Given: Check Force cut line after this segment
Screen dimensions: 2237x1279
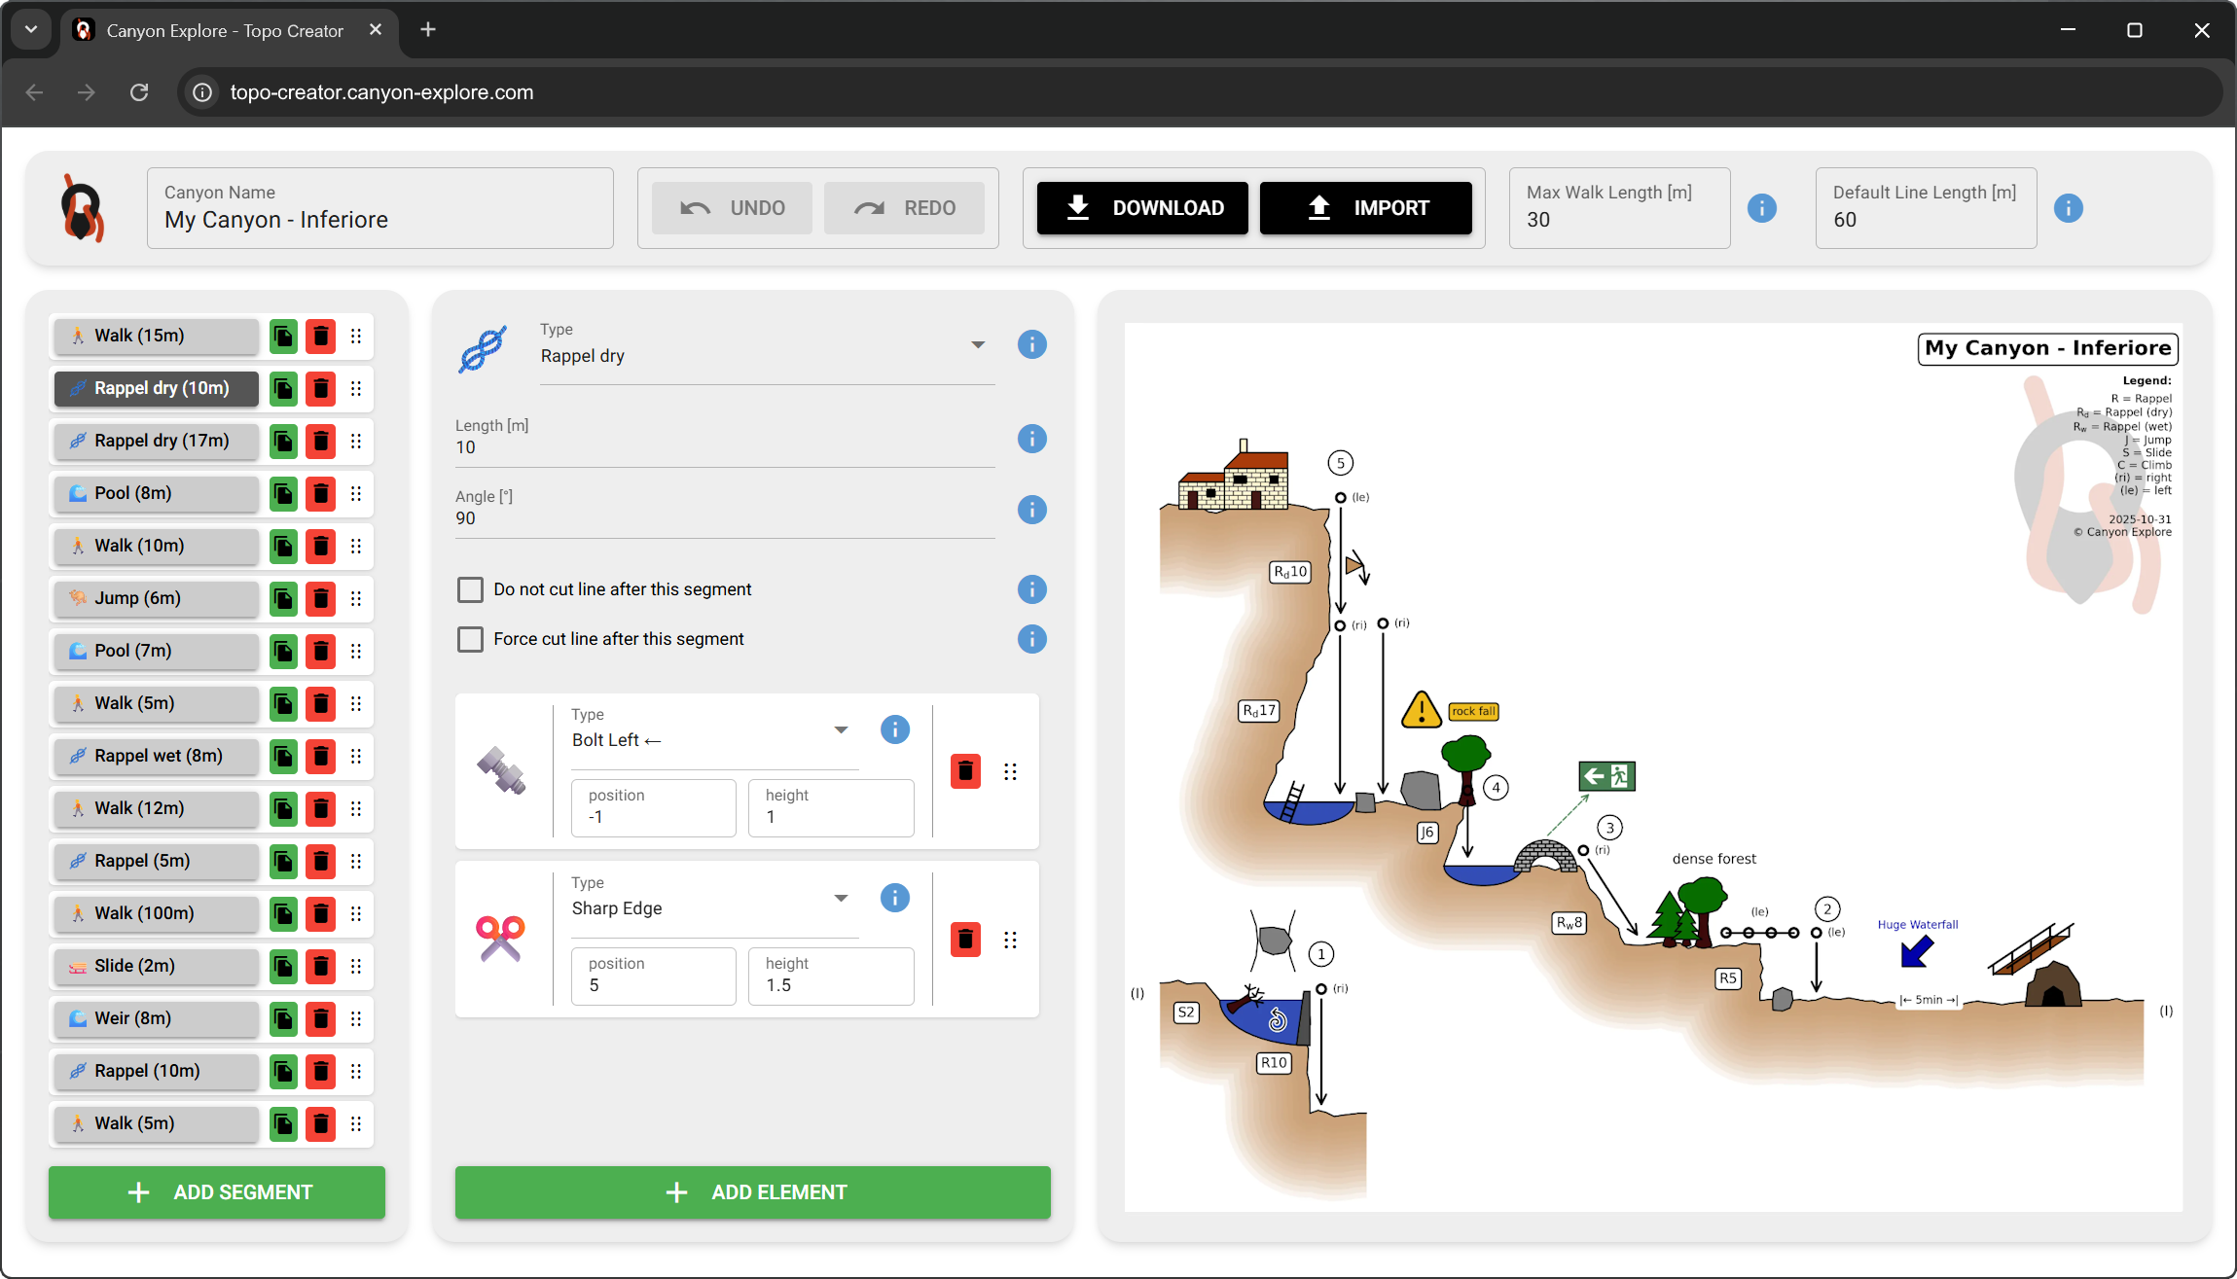Looking at the screenshot, I should pyautogui.click(x=471, y=639).
